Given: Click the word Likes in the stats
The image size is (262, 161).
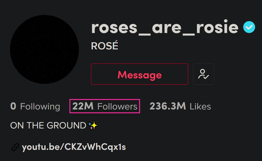Looking at the screenshot, I should 200,106.
